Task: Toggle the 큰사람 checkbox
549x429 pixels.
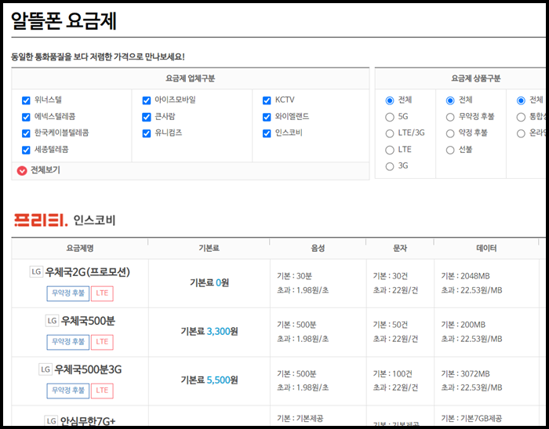Action: (x=147, y=117)
